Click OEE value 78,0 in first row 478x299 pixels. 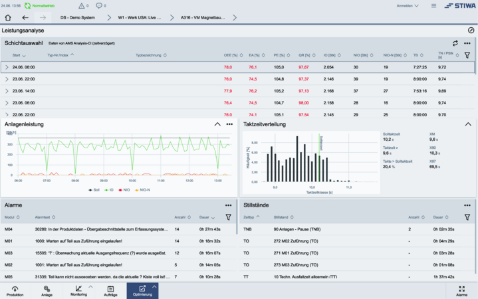pyautogui.click(x=228, y=67)
